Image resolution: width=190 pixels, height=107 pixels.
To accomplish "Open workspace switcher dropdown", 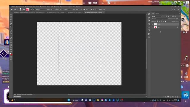I will 175,10.
